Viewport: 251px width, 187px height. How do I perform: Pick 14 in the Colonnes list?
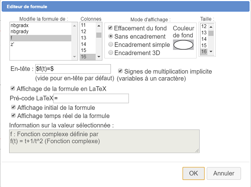click(88, 44)
